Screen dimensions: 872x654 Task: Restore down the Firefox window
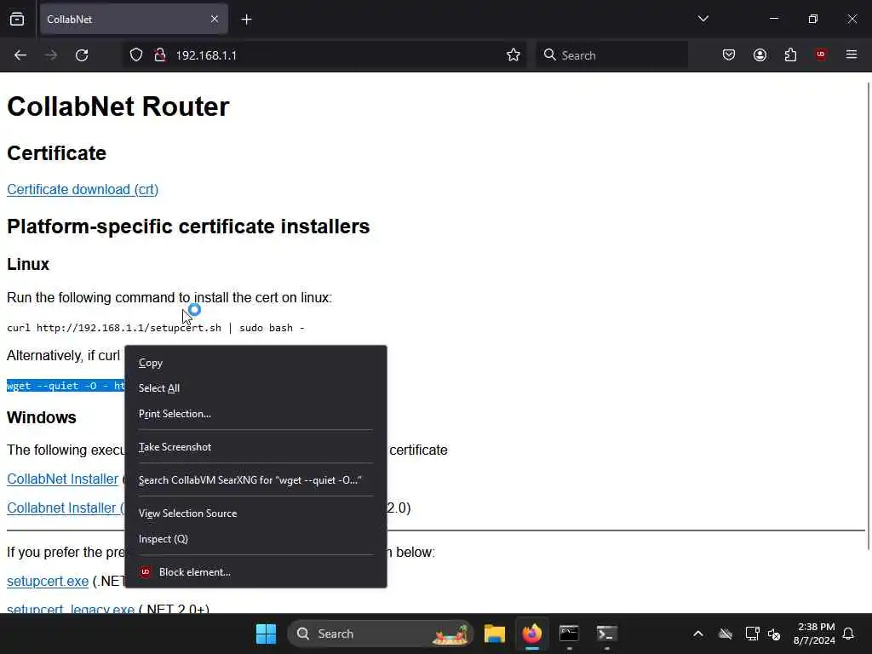pos(813,19)
